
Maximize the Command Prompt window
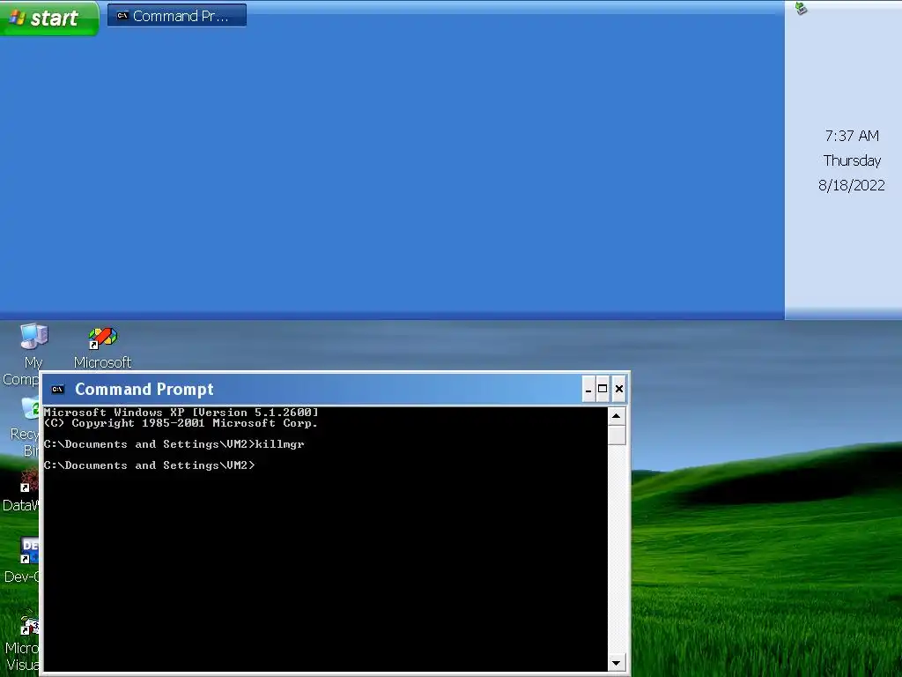(x=603, y=389)
